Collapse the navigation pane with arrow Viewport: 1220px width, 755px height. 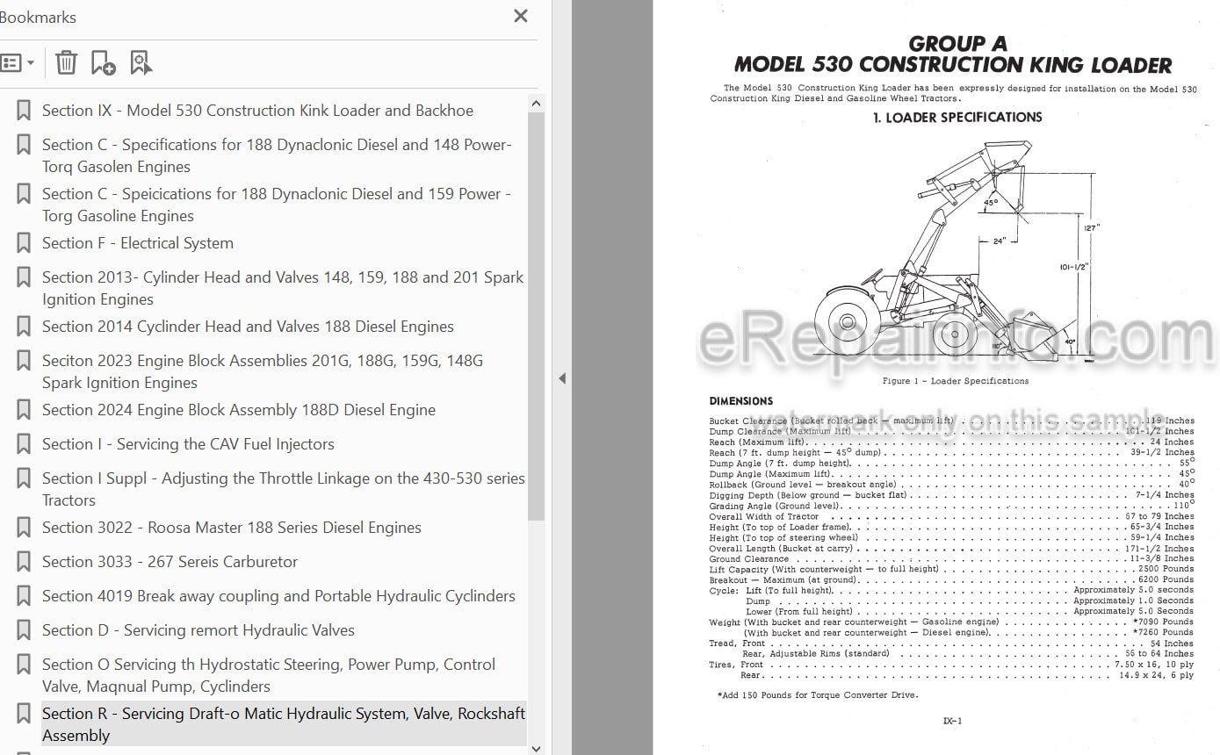(562, 378)
